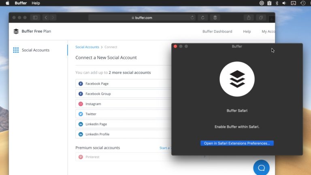This screenshot has width=311, height=175.
Task: Choose Facebook Group to connect
Action: tap(98, 94)
